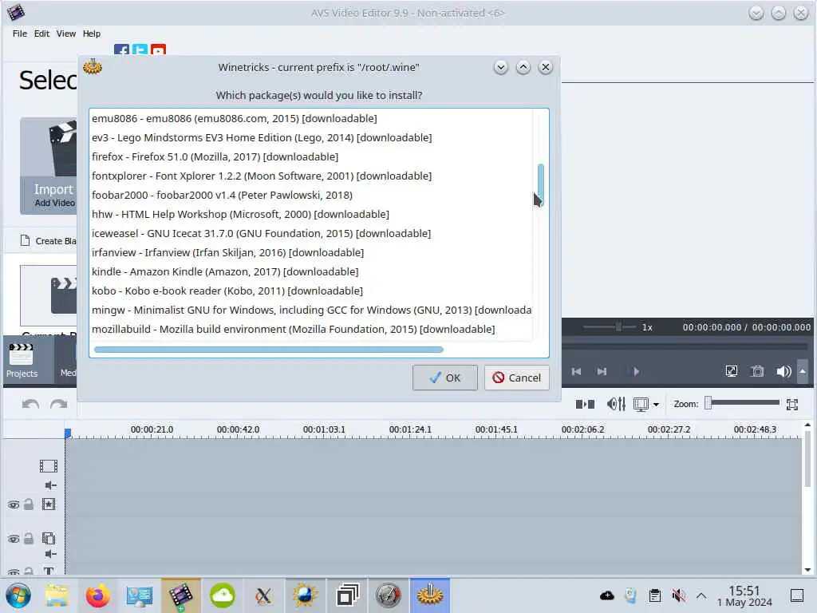Toggle visibility of video effects track
Image resolution: width=817 pixels, height=613 pixels.
(14, 504)
